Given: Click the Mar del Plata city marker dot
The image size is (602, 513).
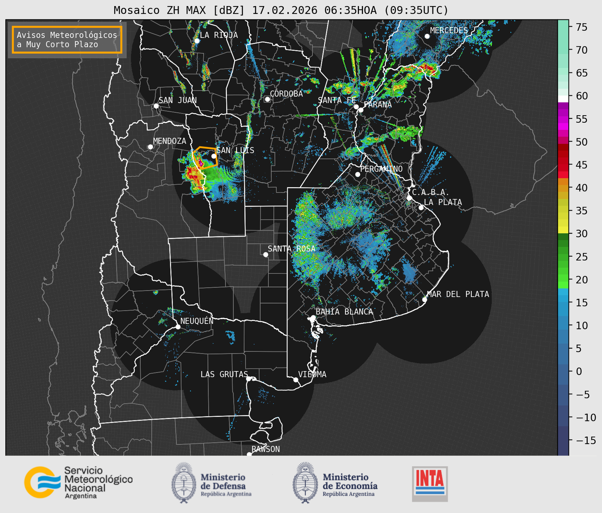Looking at the screenshot, I should [x=425, y=300].
